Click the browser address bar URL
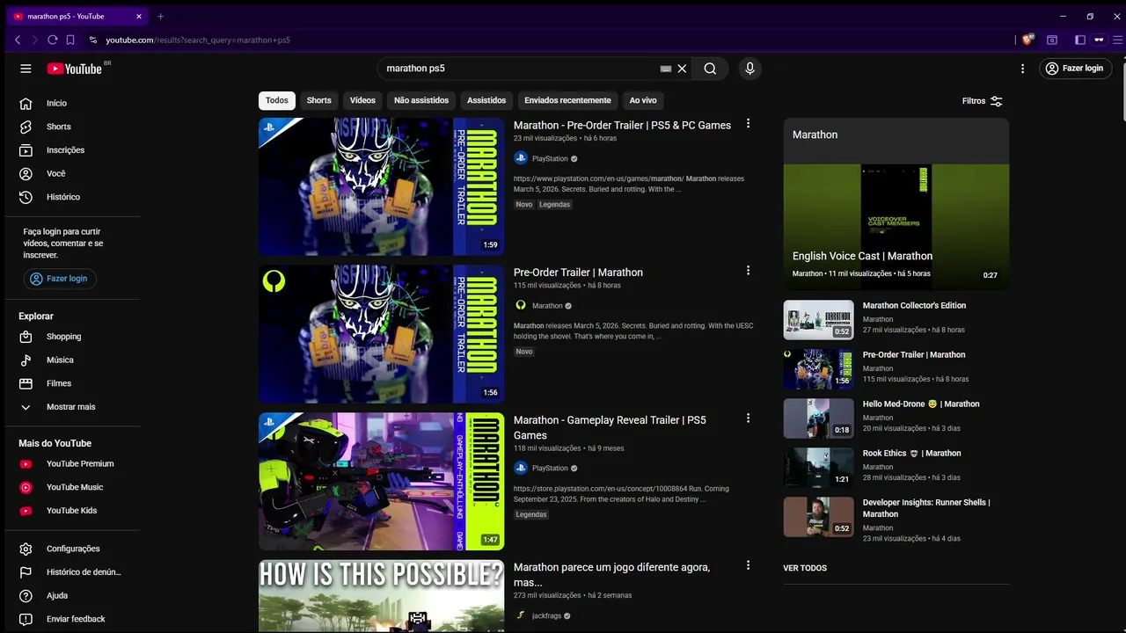This screenshot has height=633, width=1126. tap(198, 40)
